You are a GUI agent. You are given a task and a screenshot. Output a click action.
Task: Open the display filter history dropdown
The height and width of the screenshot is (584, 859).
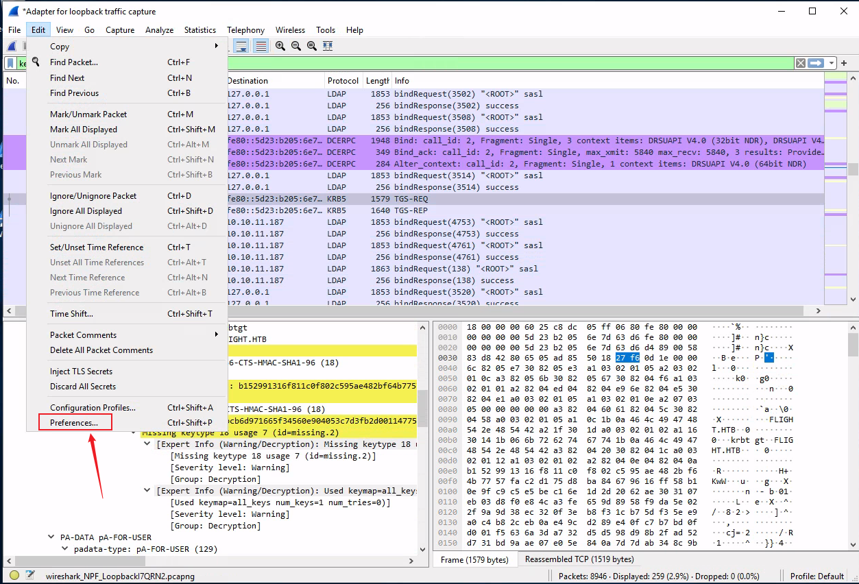[831, 63]
